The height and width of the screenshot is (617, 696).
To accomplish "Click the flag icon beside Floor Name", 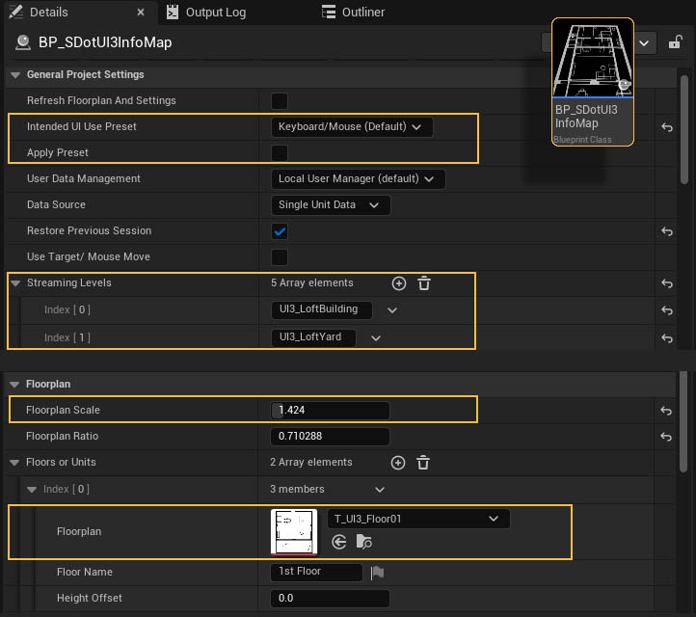I will (378, 573).
